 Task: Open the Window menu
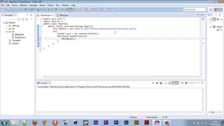point(65,5)
